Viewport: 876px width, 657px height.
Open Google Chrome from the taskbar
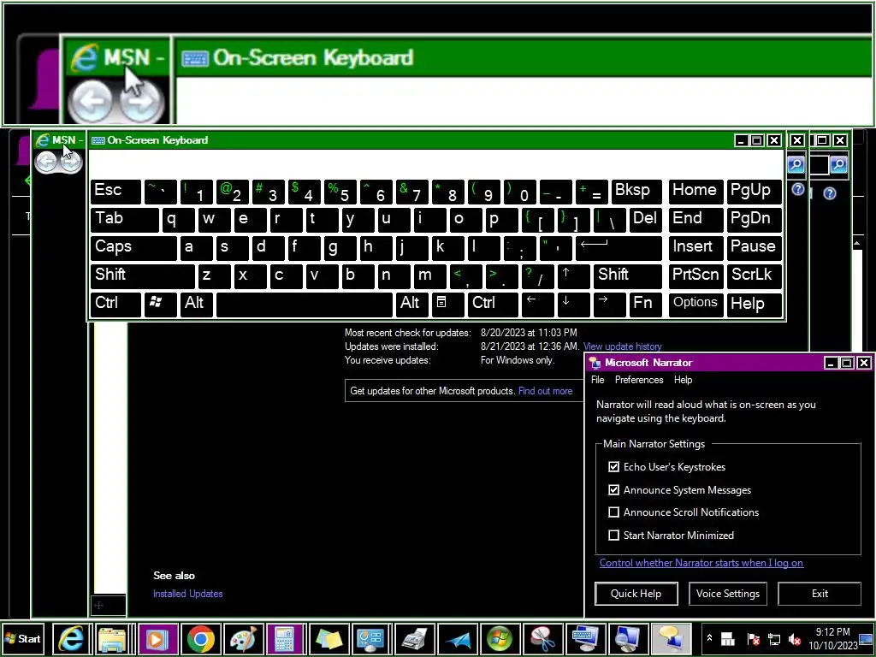coord(200,638)
